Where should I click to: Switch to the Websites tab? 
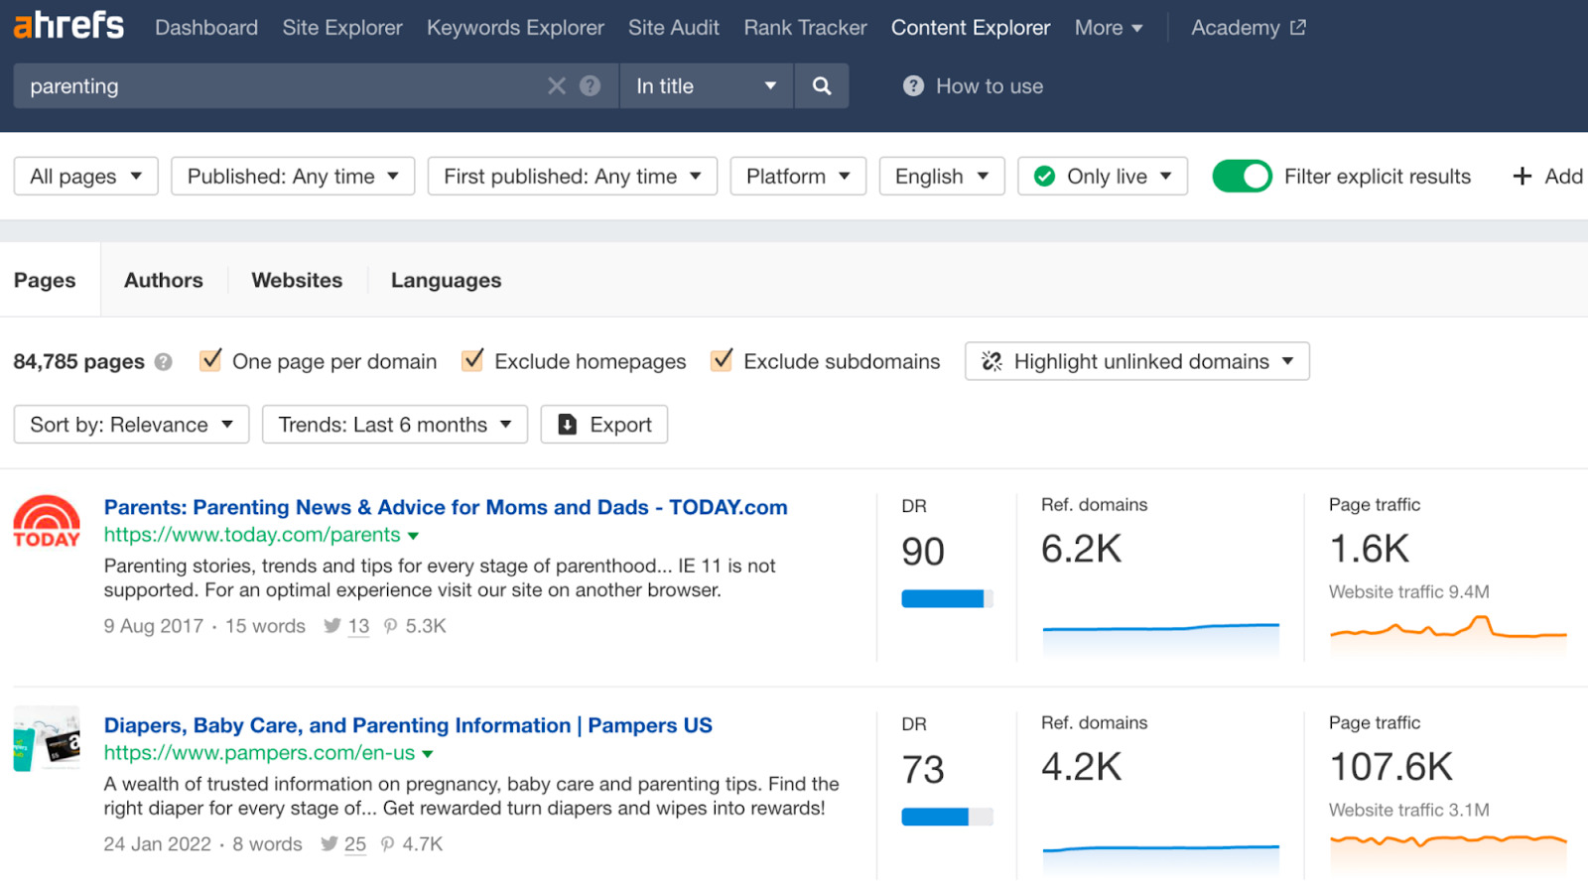(x=297, y=280)
